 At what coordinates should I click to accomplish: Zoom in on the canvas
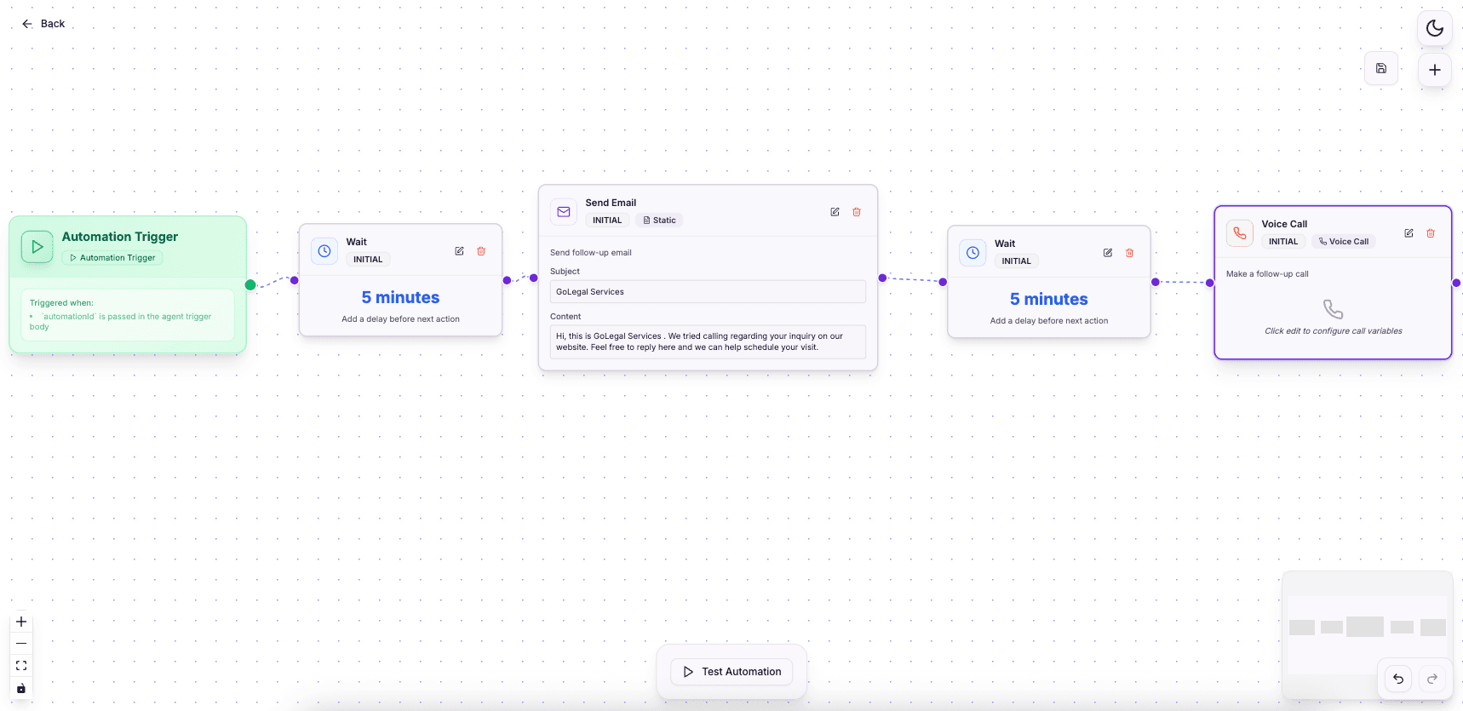pos(21,622)
